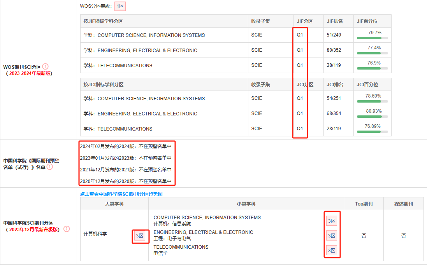Image resolution: width=427 pixels, height=265 pixels.
Task: Click the 3区 badge beside 计算机科学
Action: pos(140,235)
